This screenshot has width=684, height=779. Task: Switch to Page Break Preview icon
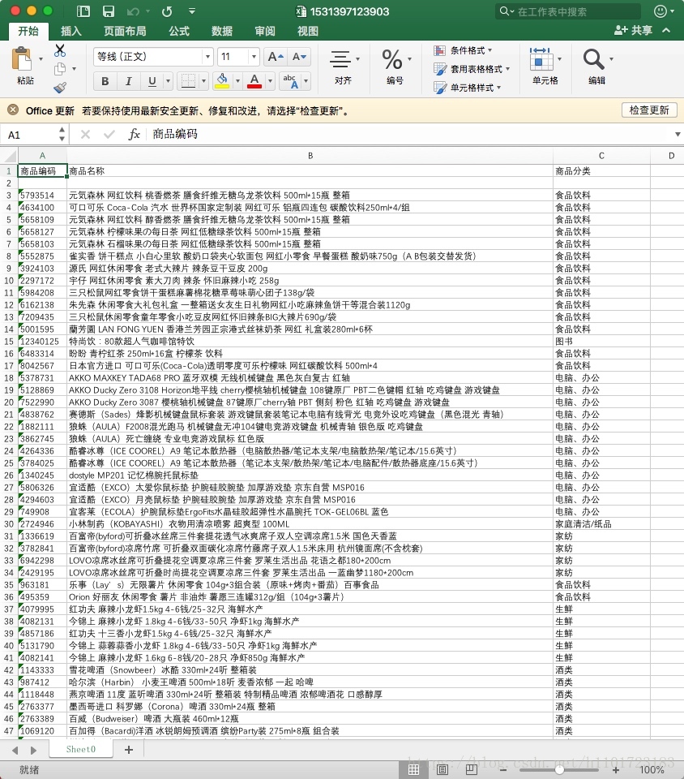[471, 769]
